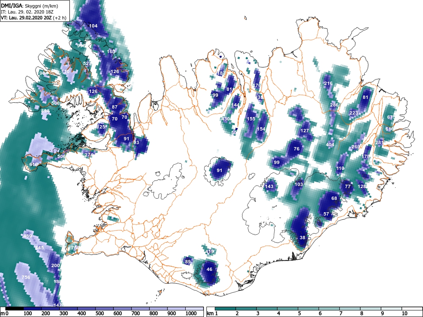Click the visibility value 89
423x317 pixels.
[188, 262]
